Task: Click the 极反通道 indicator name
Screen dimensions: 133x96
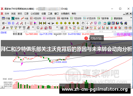Action: 18,34
